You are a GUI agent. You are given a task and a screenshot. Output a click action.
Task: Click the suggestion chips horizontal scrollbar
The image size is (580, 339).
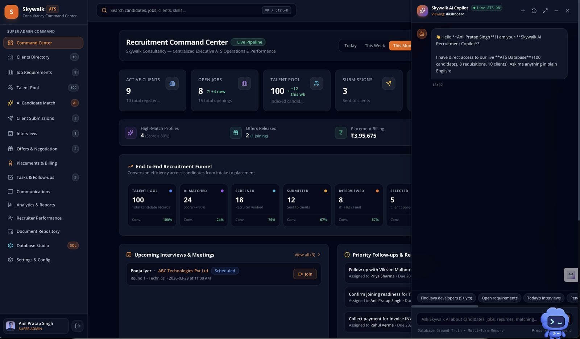point(445,306)
